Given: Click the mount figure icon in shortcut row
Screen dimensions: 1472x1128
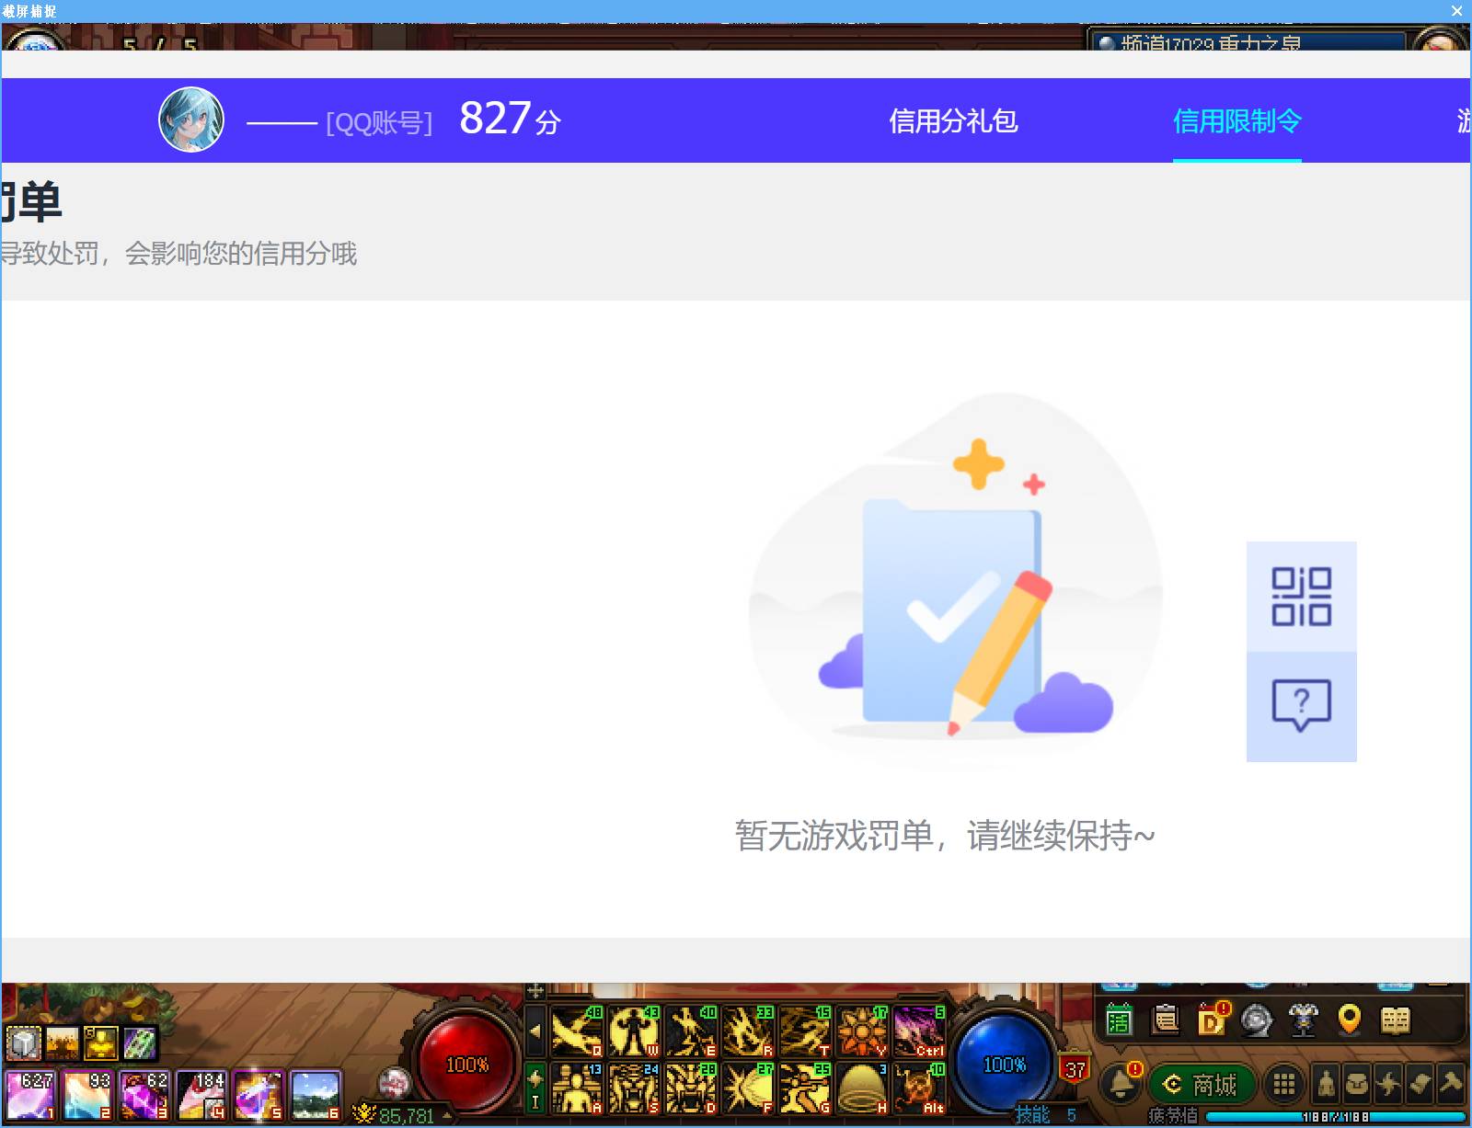Looking at the screenshot, I should pos(1304,1020).
